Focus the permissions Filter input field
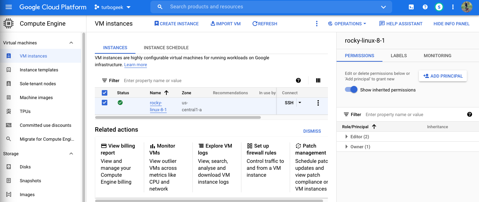This screenshot has height=202, width=479. pyautogui.click(x=413, y=114)
